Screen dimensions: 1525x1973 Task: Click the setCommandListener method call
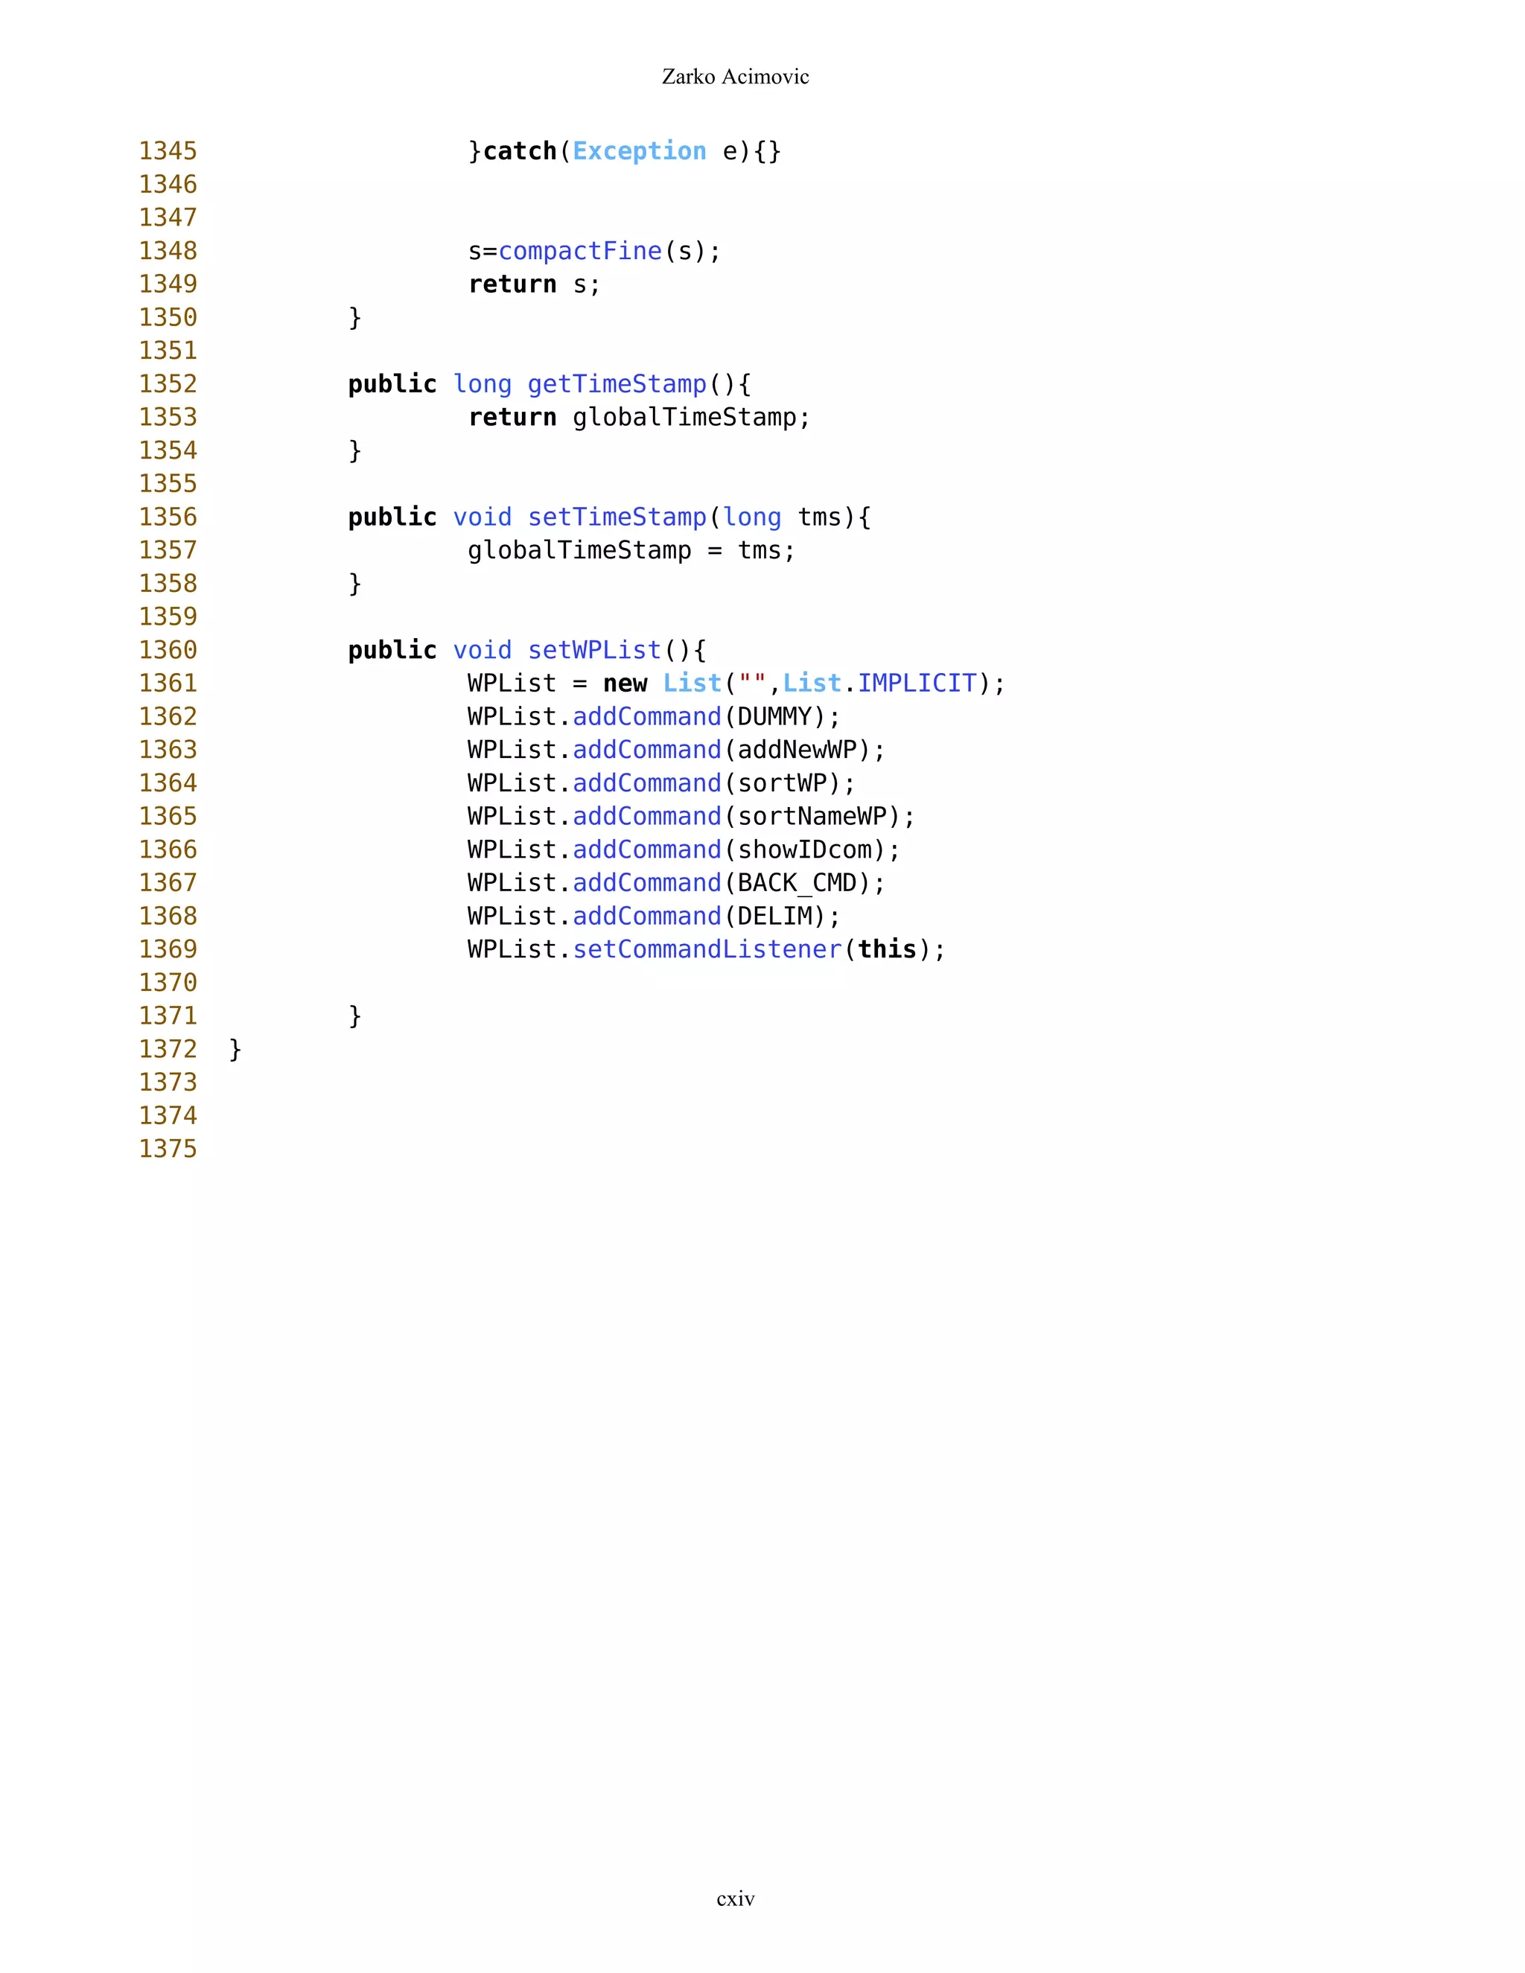pyautogui.click(x=707, y=949)
